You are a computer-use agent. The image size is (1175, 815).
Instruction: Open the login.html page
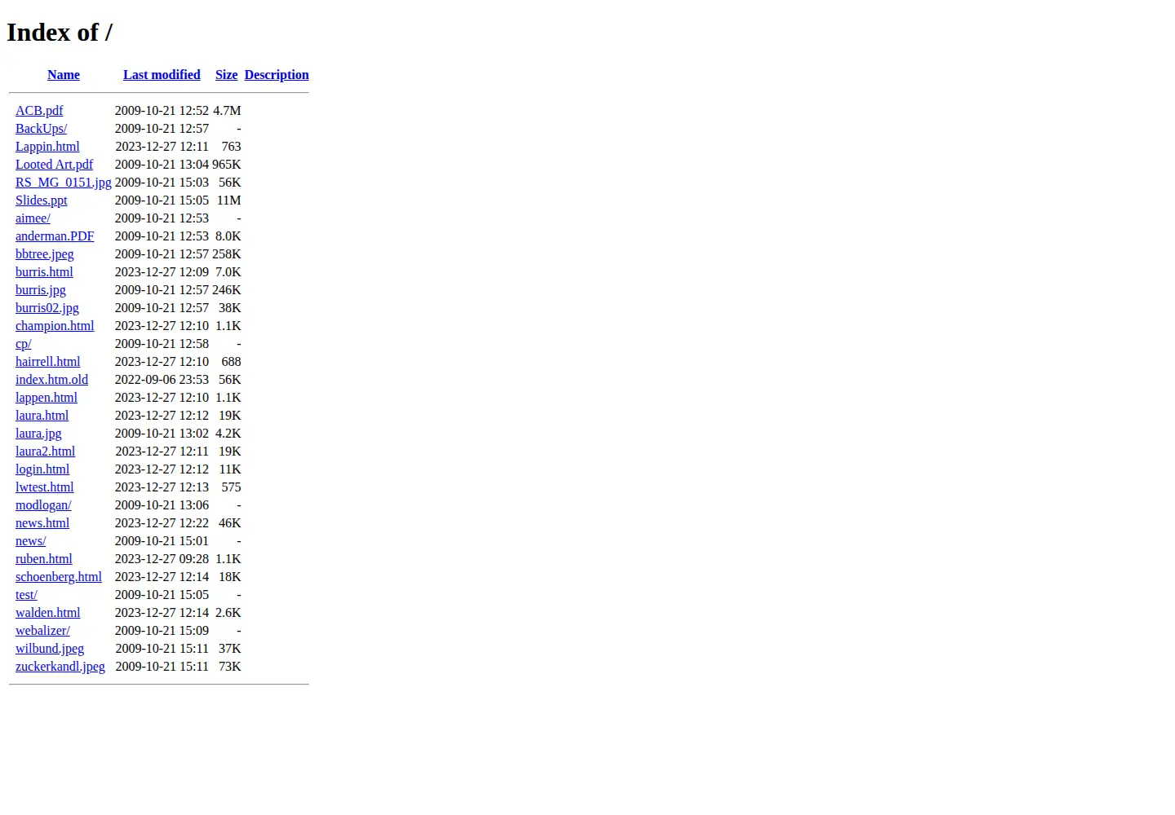tap(42, 469)
